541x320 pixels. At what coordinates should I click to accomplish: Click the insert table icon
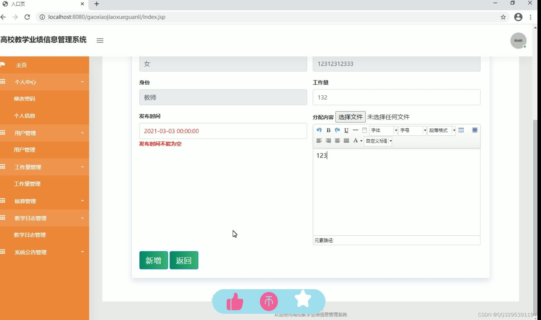point(461,130)
